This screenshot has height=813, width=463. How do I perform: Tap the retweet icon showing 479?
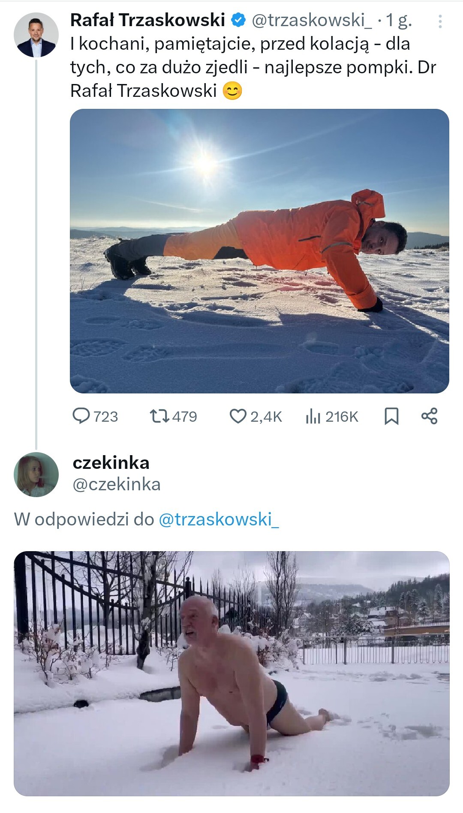tap(159, 416)
